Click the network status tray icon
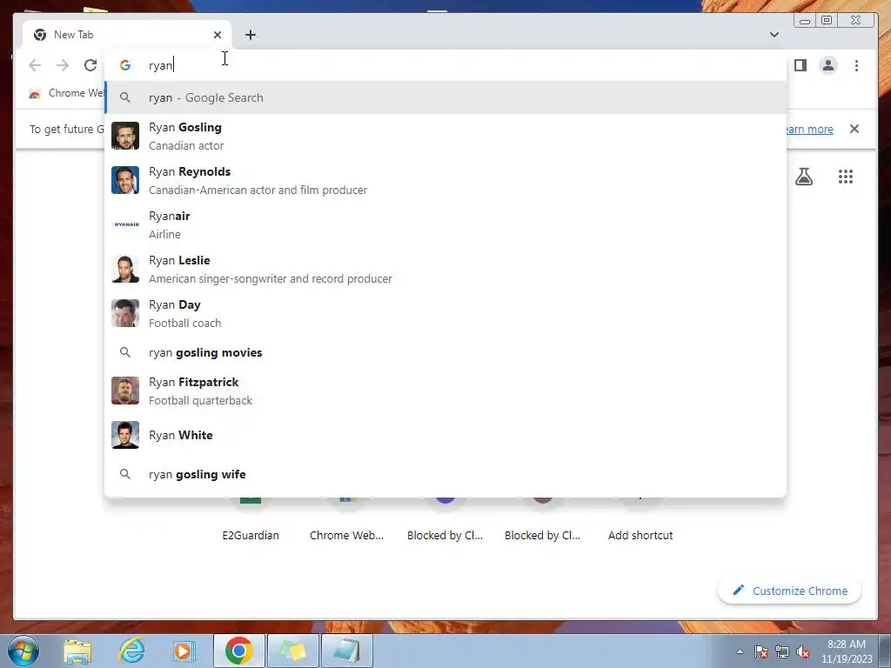 782,651
